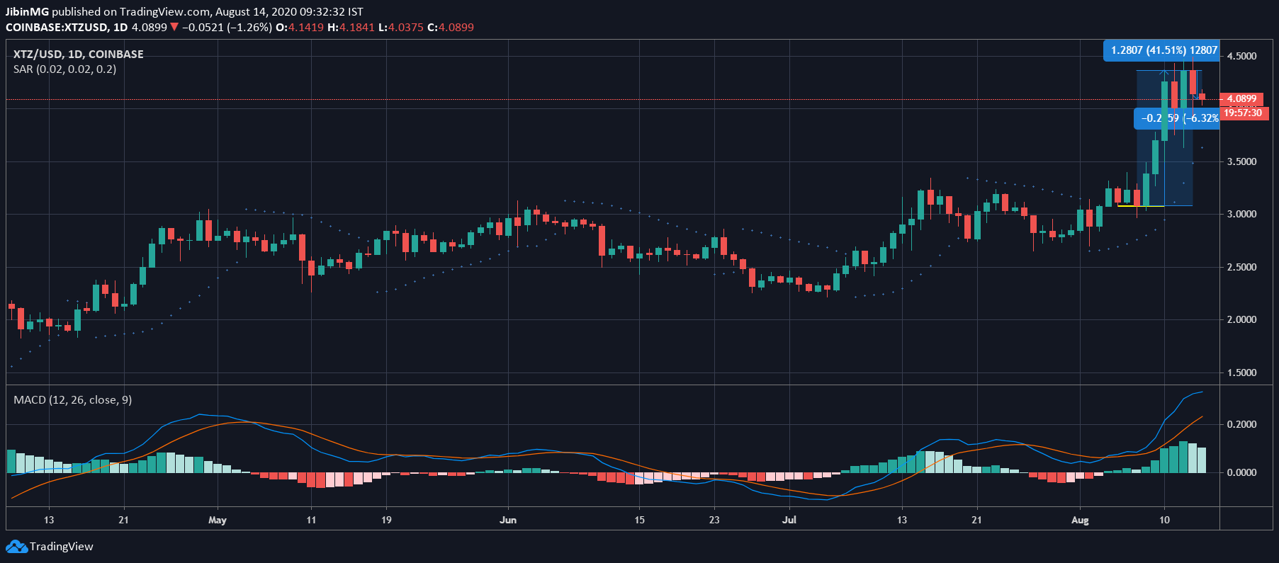The width and height of the screenshot is (1279, 563).
Task: Click the Jul label on time axis
Action: pyautogui.click(x=789, y=520)
